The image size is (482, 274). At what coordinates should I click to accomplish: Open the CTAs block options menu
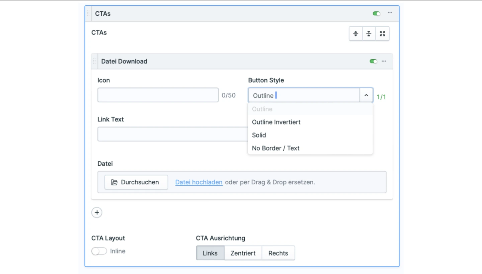click(x=390, y=13)
